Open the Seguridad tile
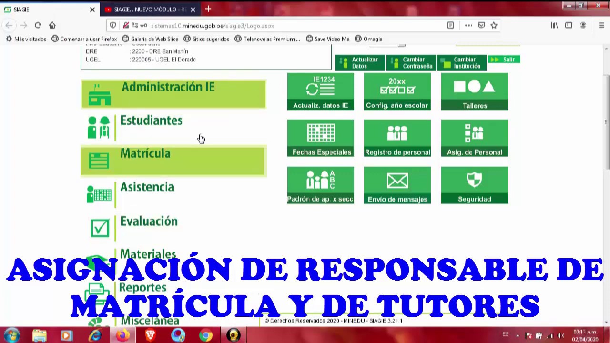The height and width of the screenshot is (343, 610). 474,185
